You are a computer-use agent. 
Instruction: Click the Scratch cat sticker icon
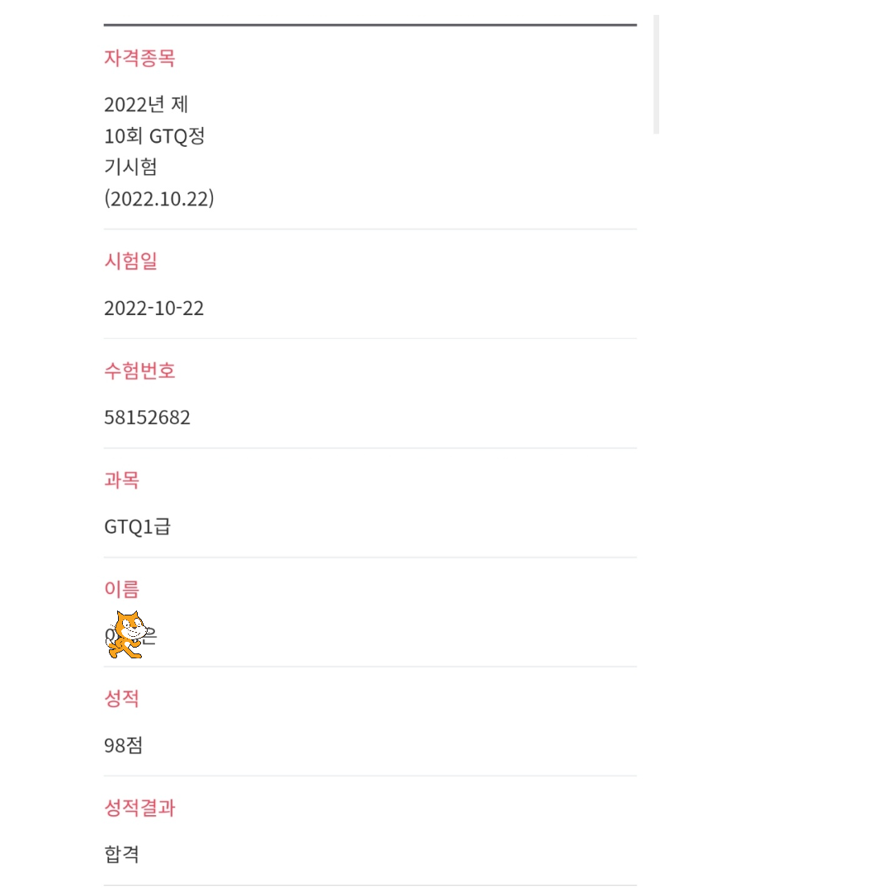point(126,634)
